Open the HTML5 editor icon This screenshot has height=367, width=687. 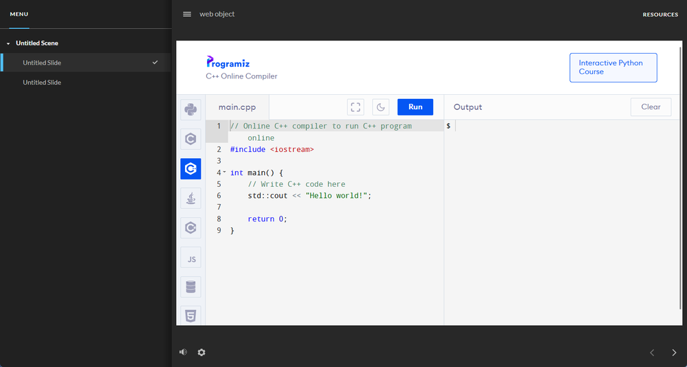190,315
